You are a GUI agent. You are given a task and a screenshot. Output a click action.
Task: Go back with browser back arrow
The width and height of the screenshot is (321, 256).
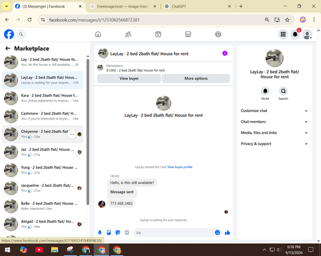point(7,20)
